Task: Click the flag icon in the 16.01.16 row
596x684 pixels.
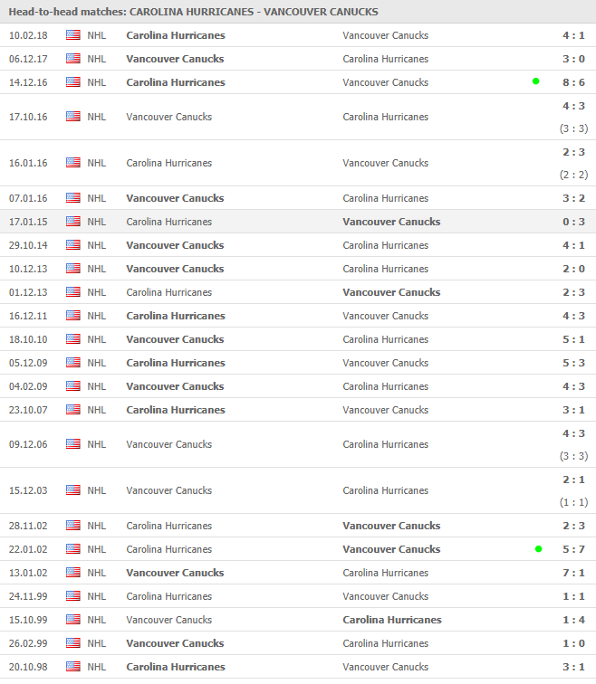Action: click(x=73, y=163)
